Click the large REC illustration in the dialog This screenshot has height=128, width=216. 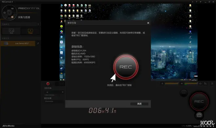pos(126,67)
